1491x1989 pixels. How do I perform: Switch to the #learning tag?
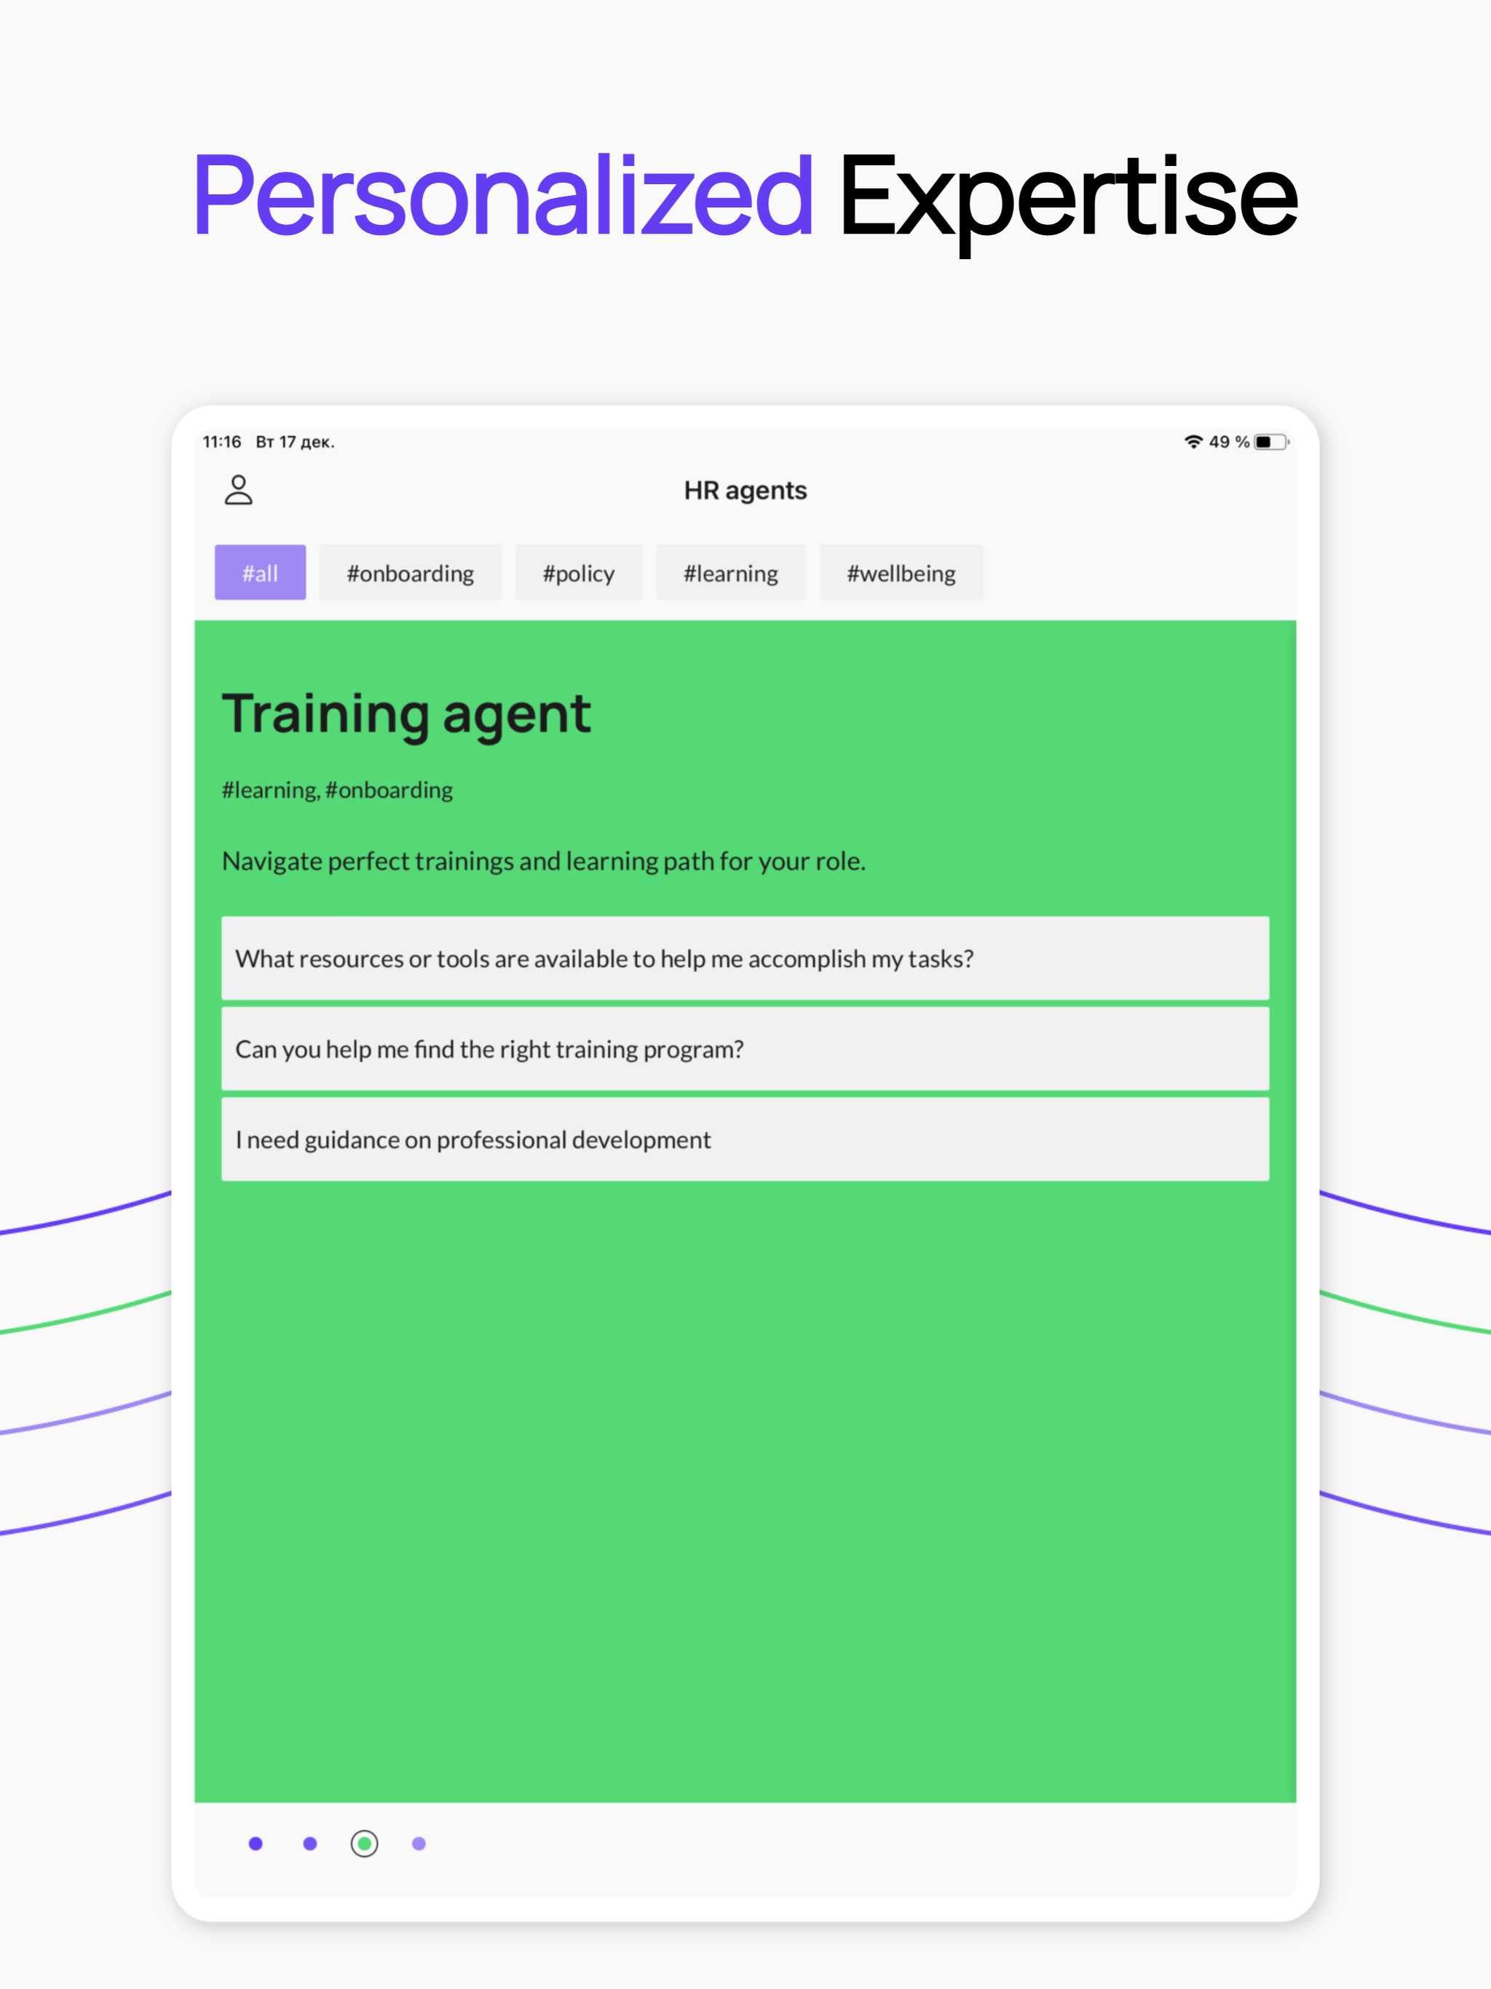pyautogui.click(x=730, y=572)
